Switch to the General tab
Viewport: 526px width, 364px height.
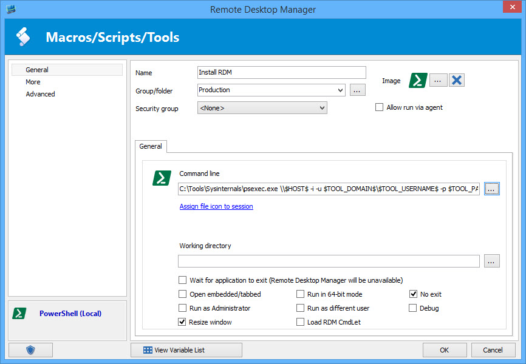point(151,146)
